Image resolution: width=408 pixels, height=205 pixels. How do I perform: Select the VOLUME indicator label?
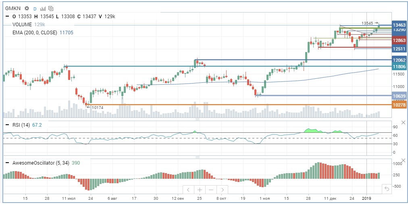click(x=22, y=25)
